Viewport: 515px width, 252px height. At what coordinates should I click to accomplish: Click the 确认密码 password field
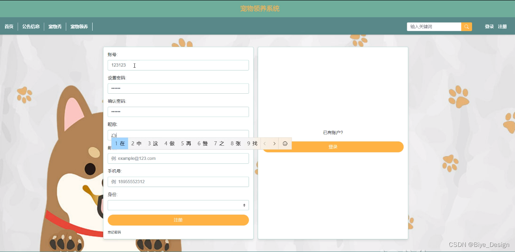[178, 112]
